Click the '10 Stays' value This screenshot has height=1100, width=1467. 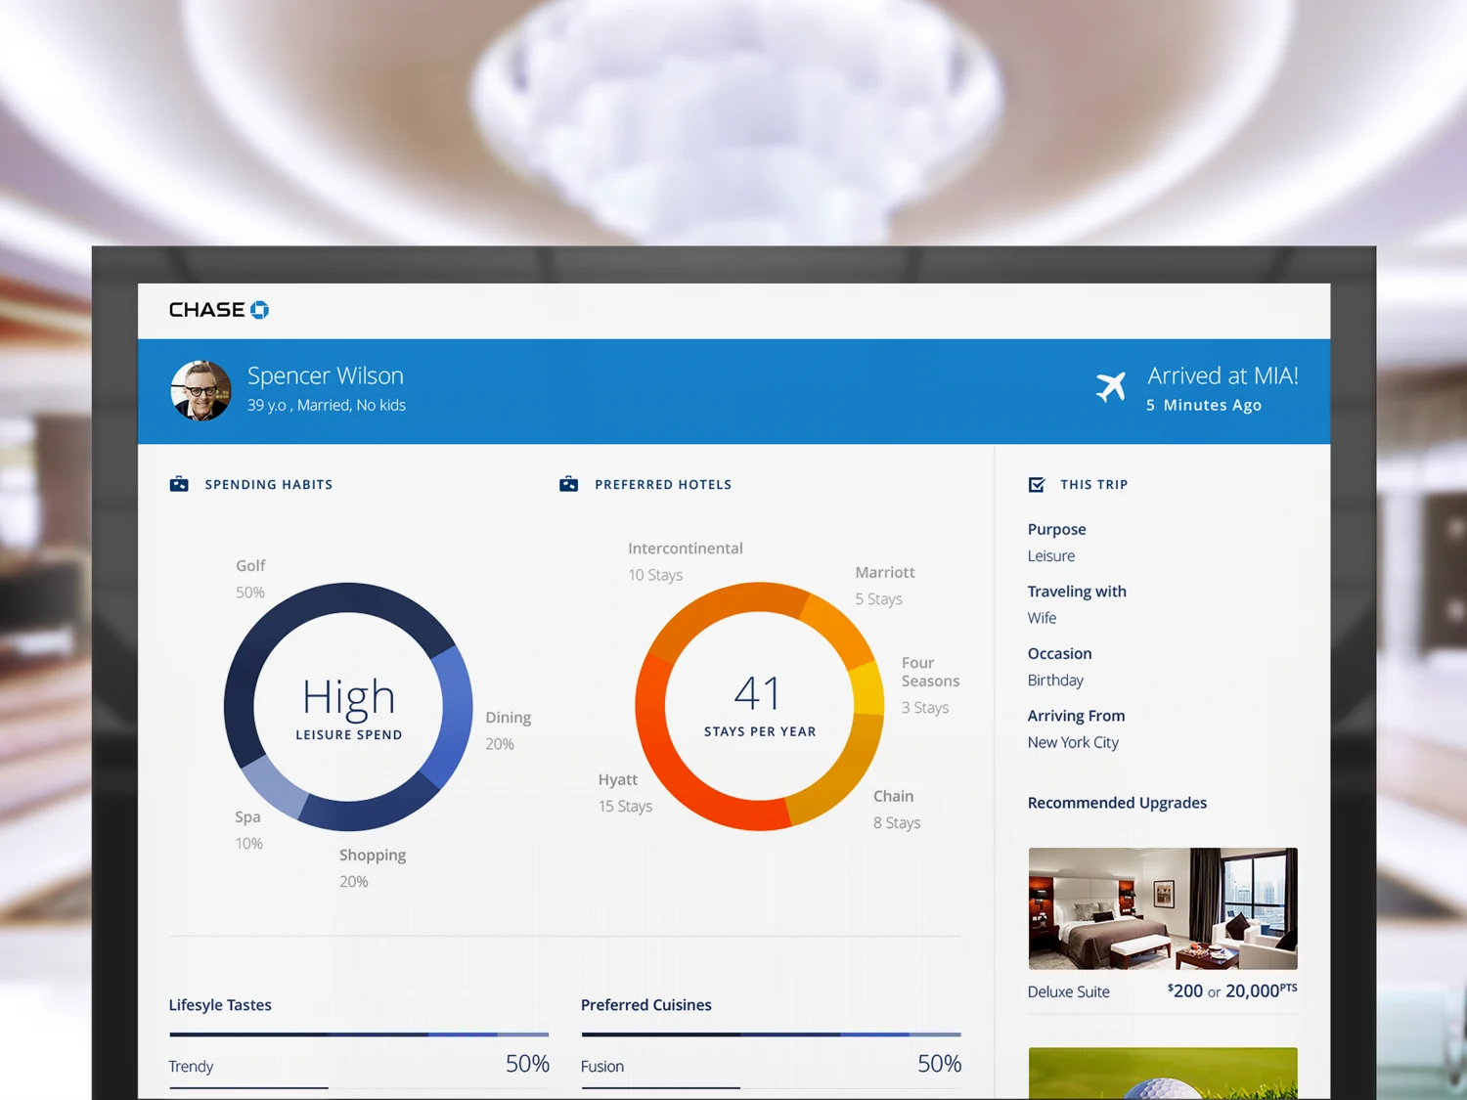[x=655, y=575]
